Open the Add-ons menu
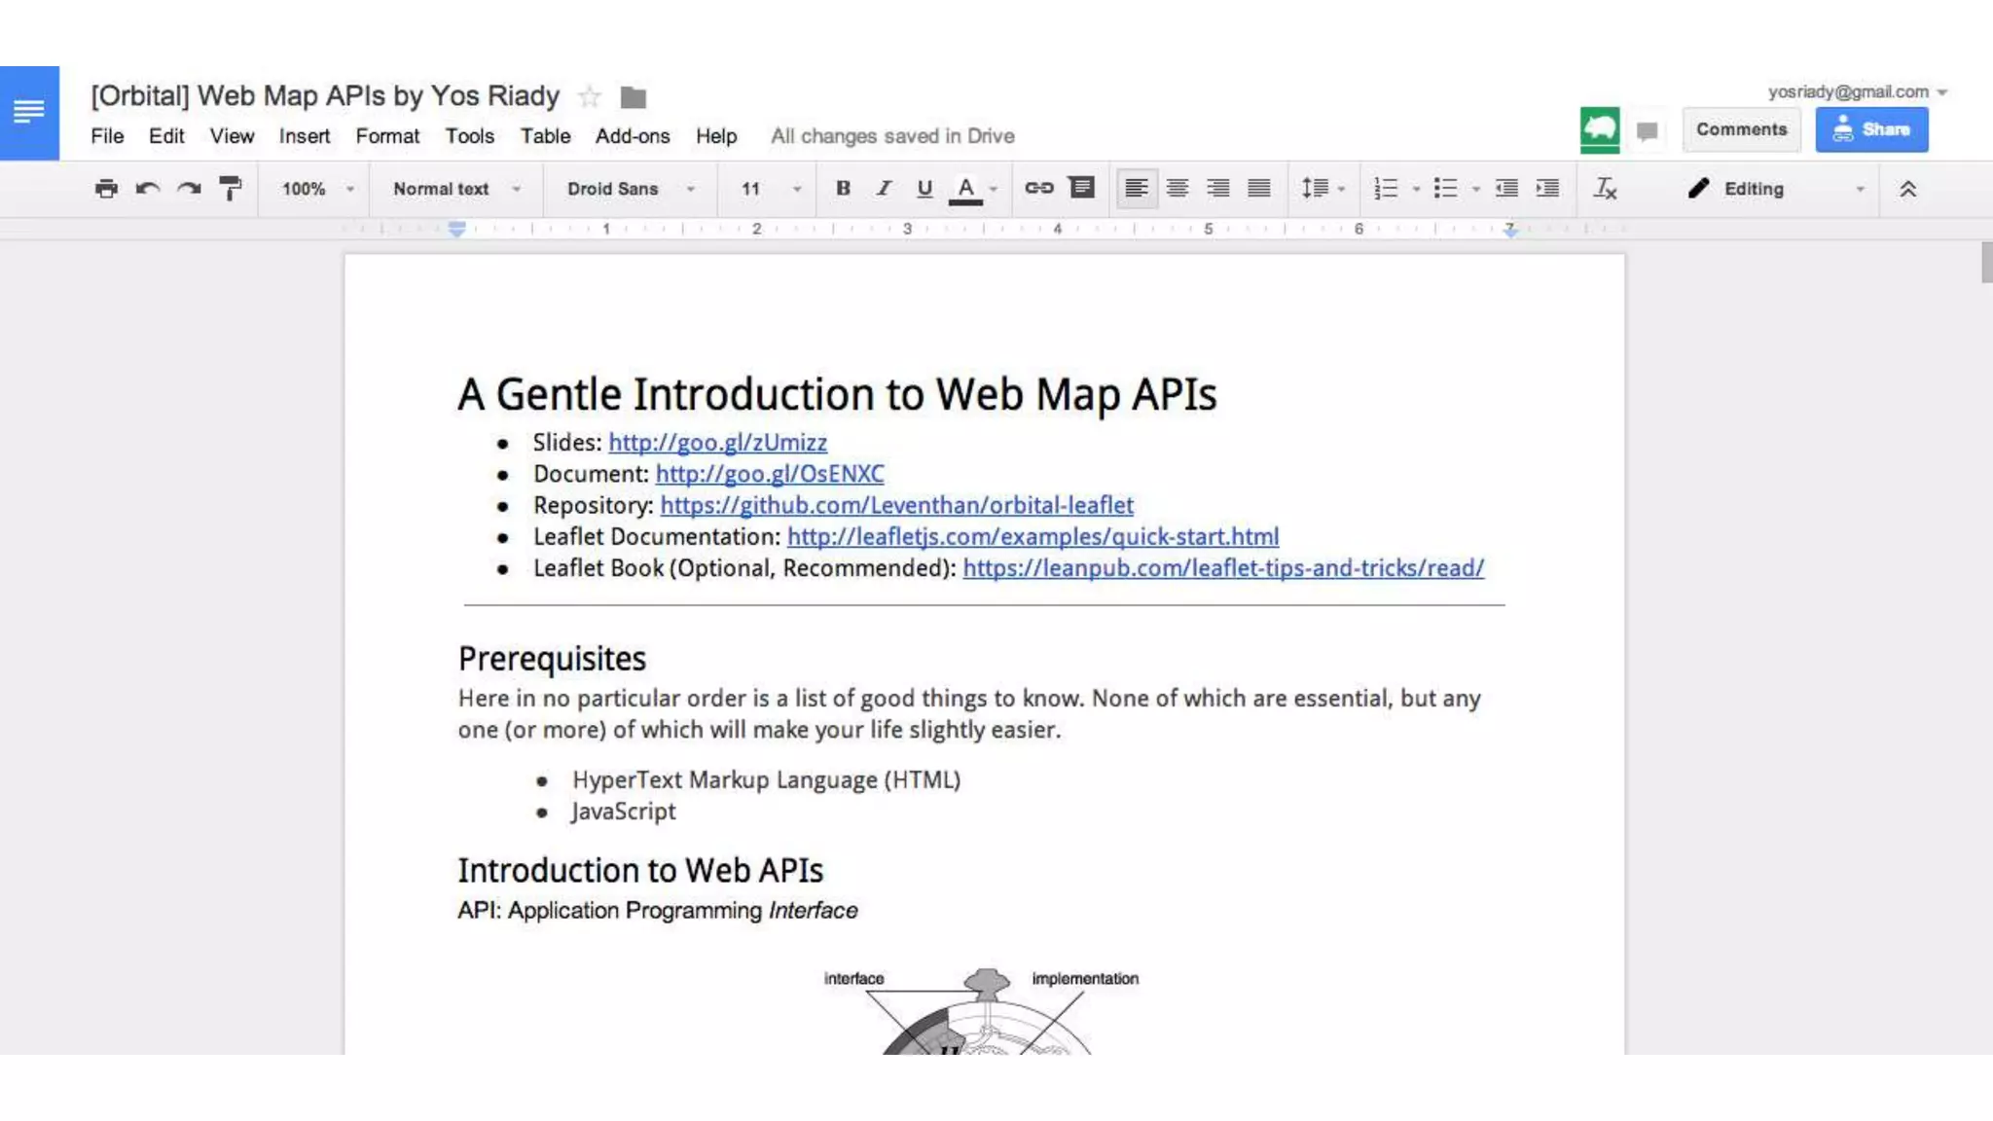Image resolution: width=1993 pixels, height=1121 pixels. [632, 136]
